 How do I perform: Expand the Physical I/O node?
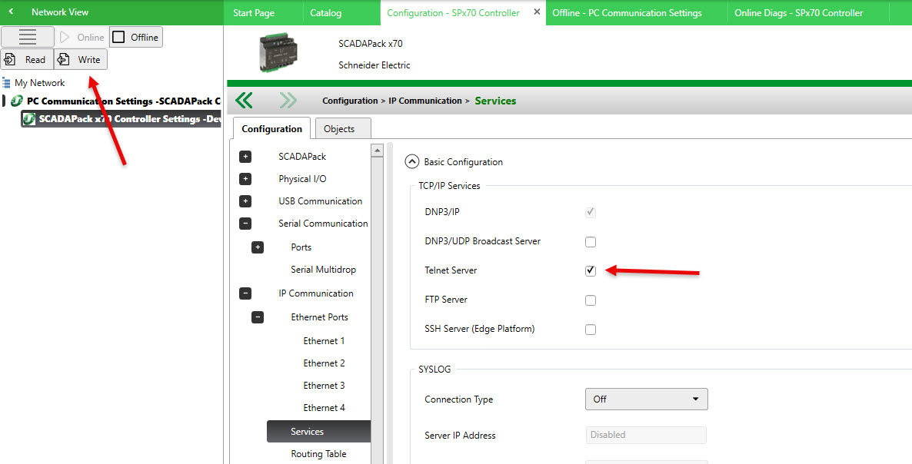click(245, 179)
